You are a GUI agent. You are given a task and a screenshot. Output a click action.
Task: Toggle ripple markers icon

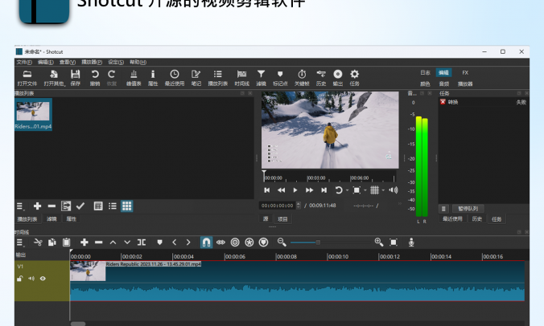[263, 242]
